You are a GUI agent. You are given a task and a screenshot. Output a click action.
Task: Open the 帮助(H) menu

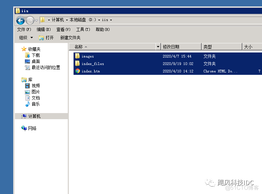[103, 29]
